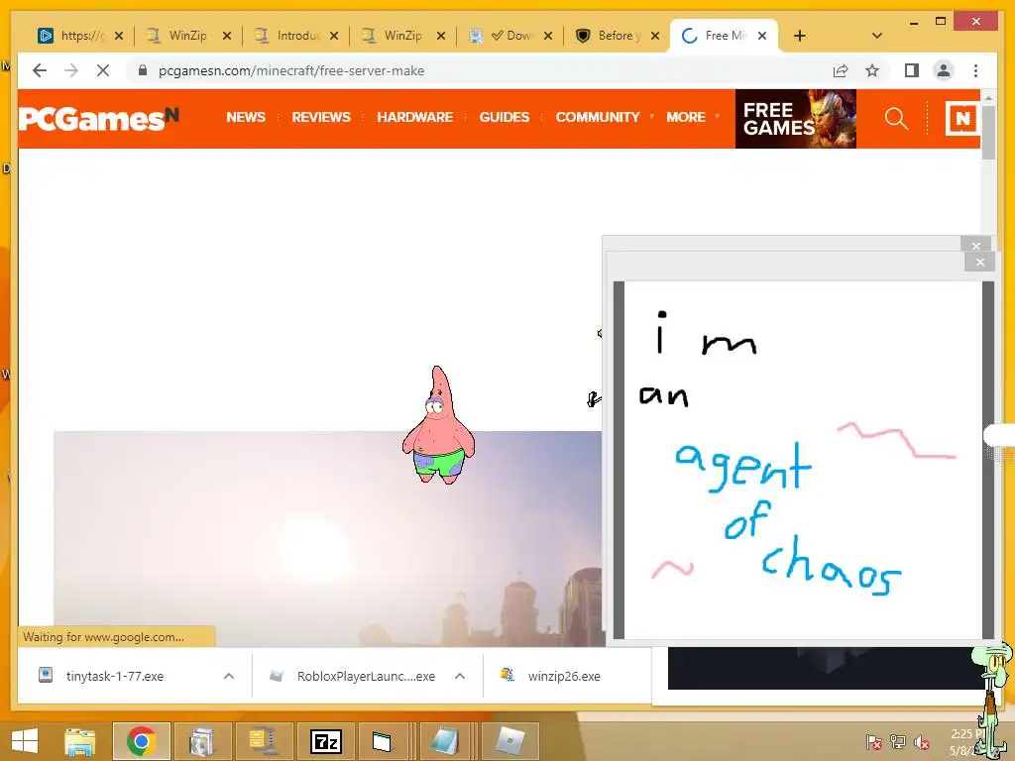The height and width of the screenshot is (761, 1015).
Task: Close the Before y tab
Action: pos(655,36)
